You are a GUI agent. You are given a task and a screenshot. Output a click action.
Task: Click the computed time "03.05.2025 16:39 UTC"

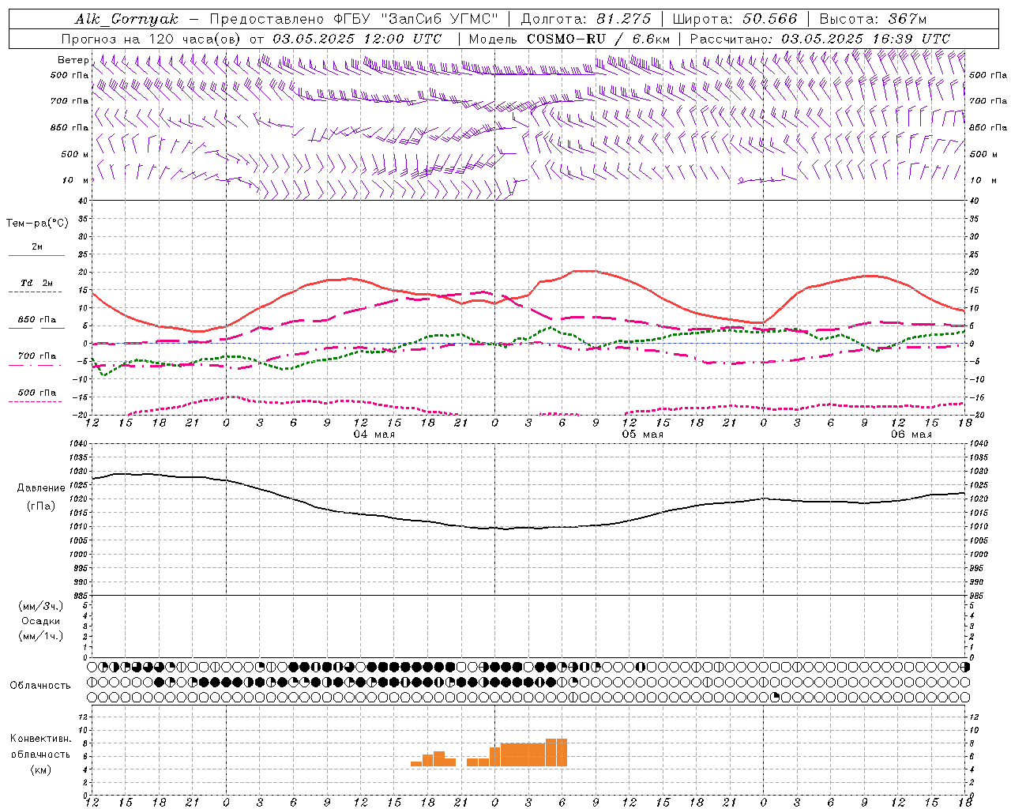click(x=866, y=39)
